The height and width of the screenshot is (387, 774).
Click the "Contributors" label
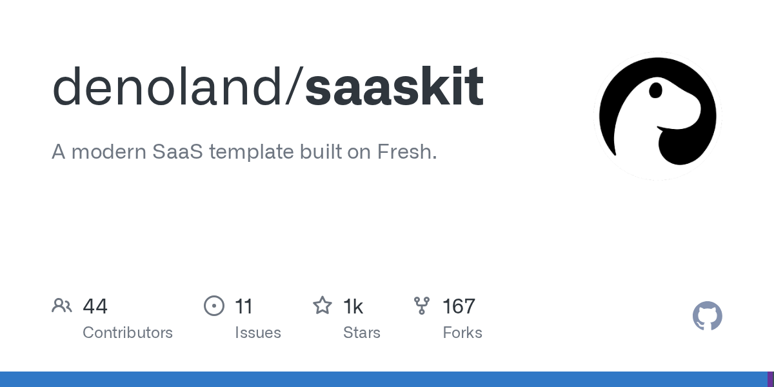(128, 333)
